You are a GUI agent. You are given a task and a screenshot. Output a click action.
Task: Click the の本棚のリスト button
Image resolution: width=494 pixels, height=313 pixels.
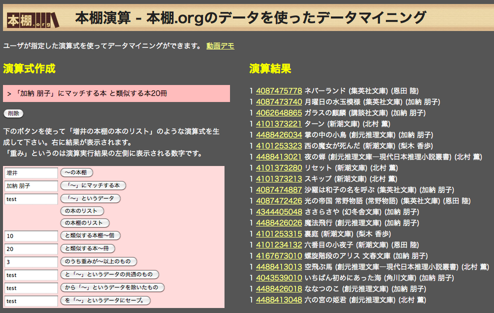point(84,223)
